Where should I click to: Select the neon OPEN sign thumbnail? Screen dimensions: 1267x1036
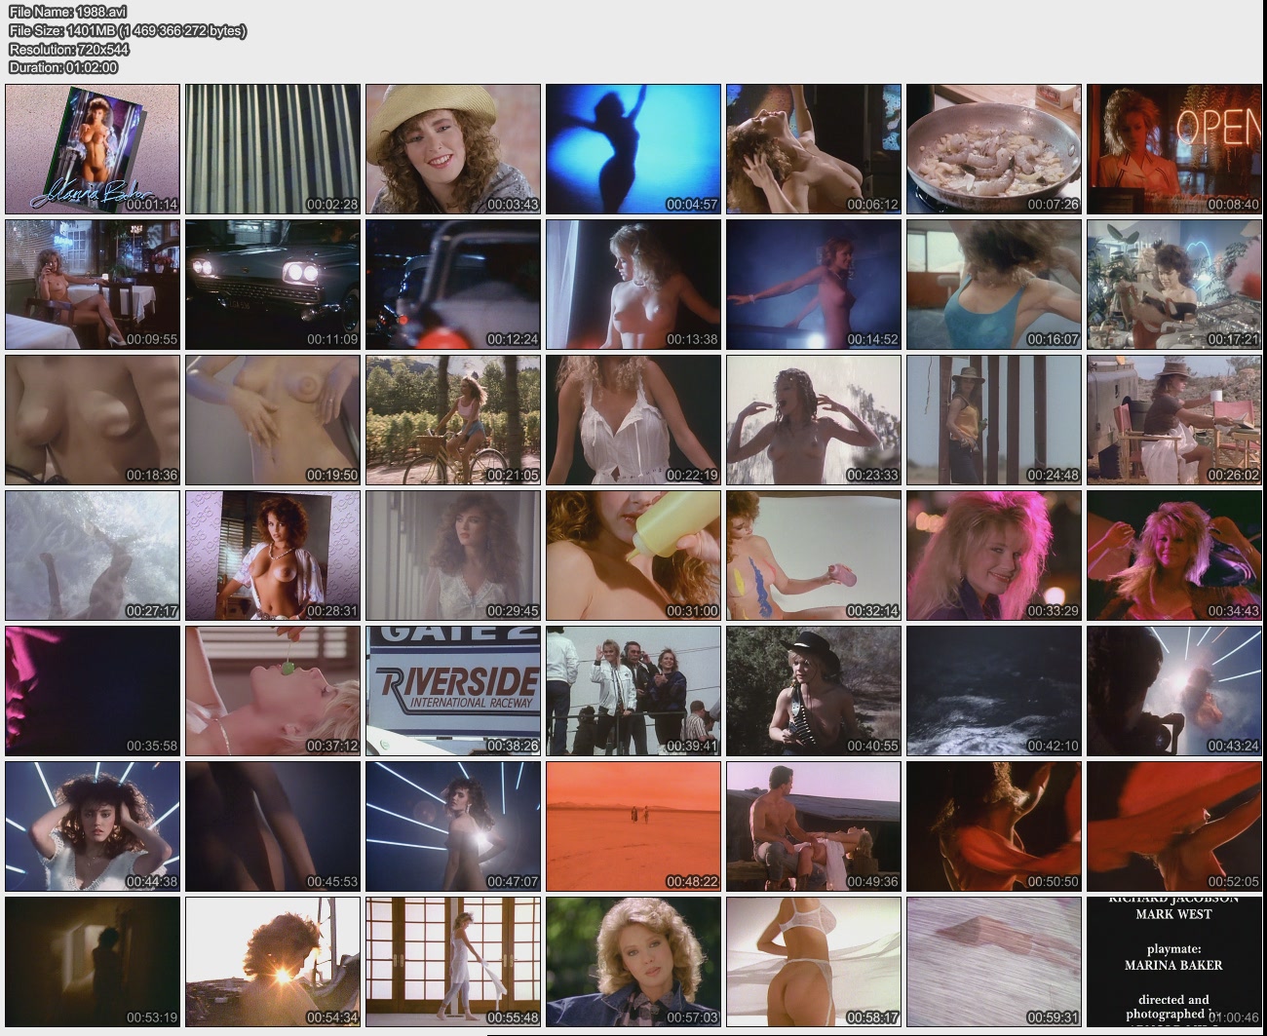point(1174,148)
